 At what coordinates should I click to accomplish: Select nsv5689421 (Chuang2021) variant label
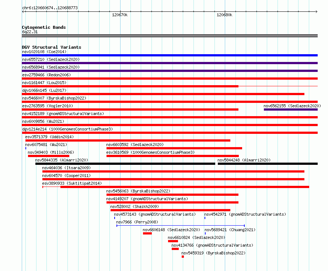(x=230, y=230)
